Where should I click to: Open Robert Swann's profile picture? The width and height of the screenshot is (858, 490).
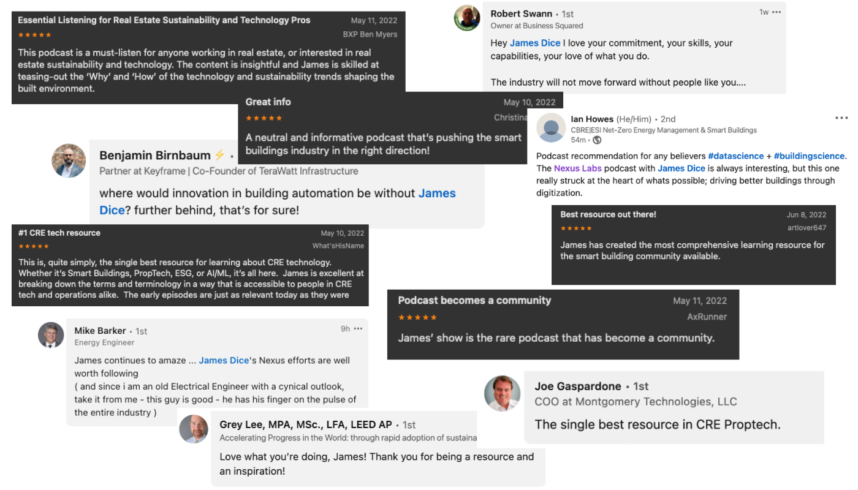coord(466,18)
